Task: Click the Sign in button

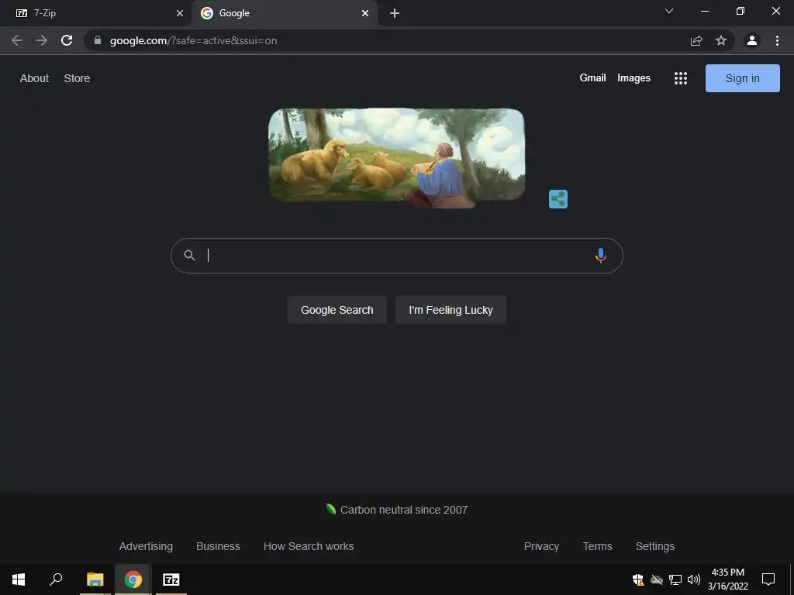Action: click(742, 78)
